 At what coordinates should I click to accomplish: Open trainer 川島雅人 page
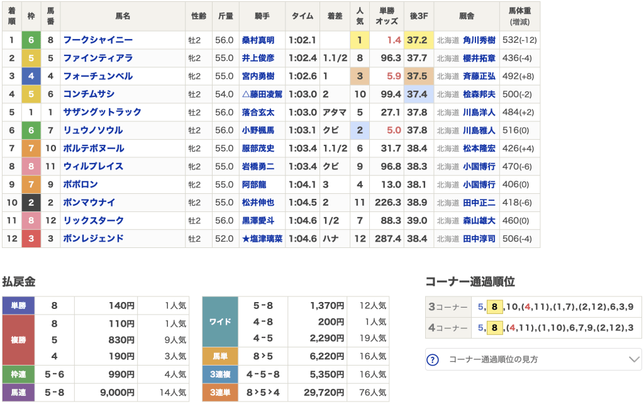point(479,131)
